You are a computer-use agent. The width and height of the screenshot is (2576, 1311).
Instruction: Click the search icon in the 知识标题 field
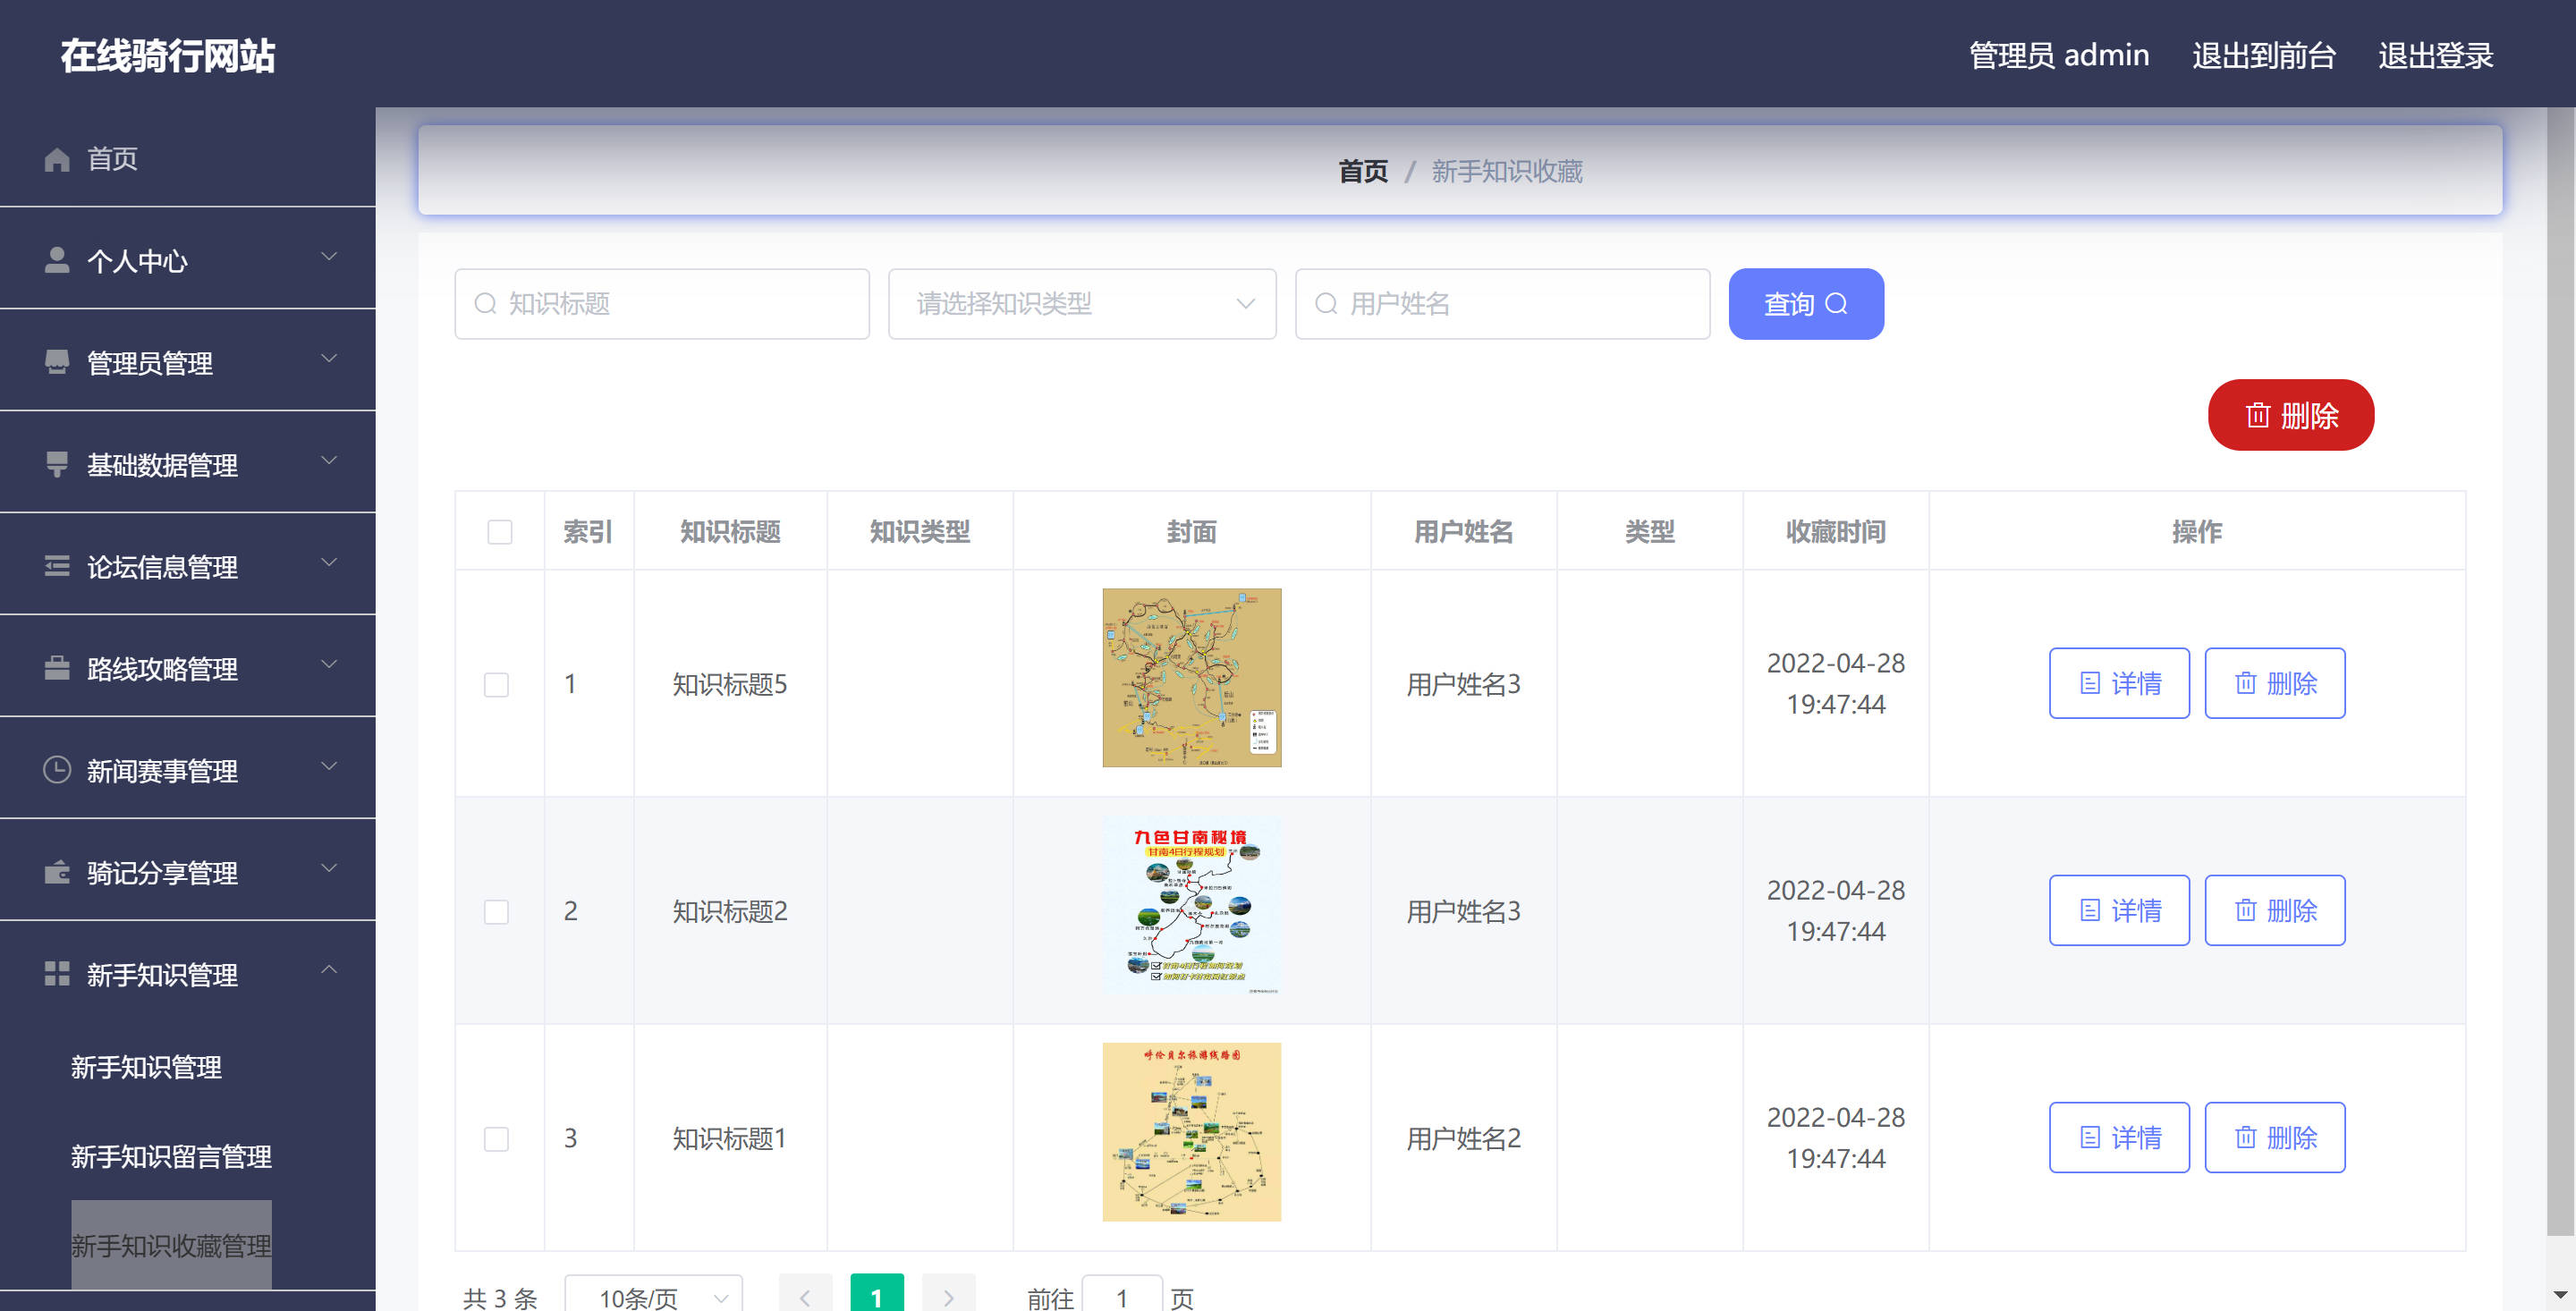485,303
